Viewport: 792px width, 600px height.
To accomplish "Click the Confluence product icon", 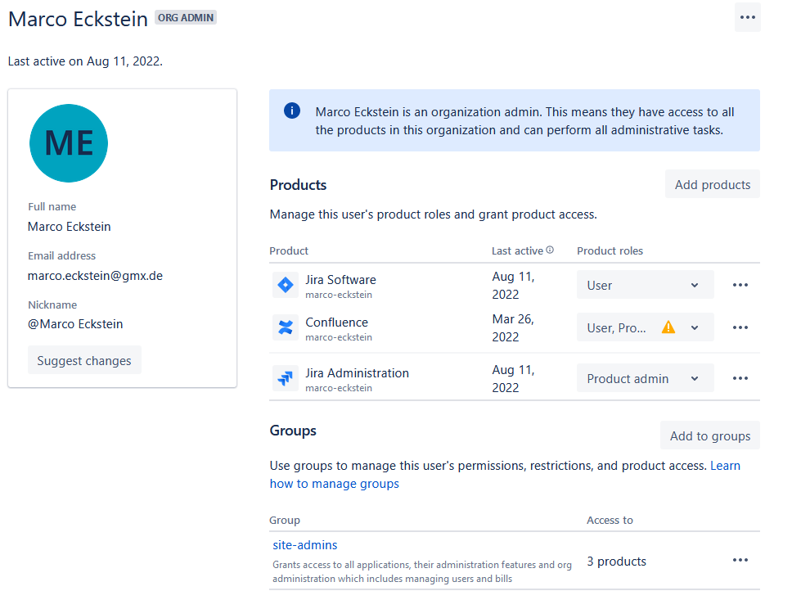I will (285, 327).
